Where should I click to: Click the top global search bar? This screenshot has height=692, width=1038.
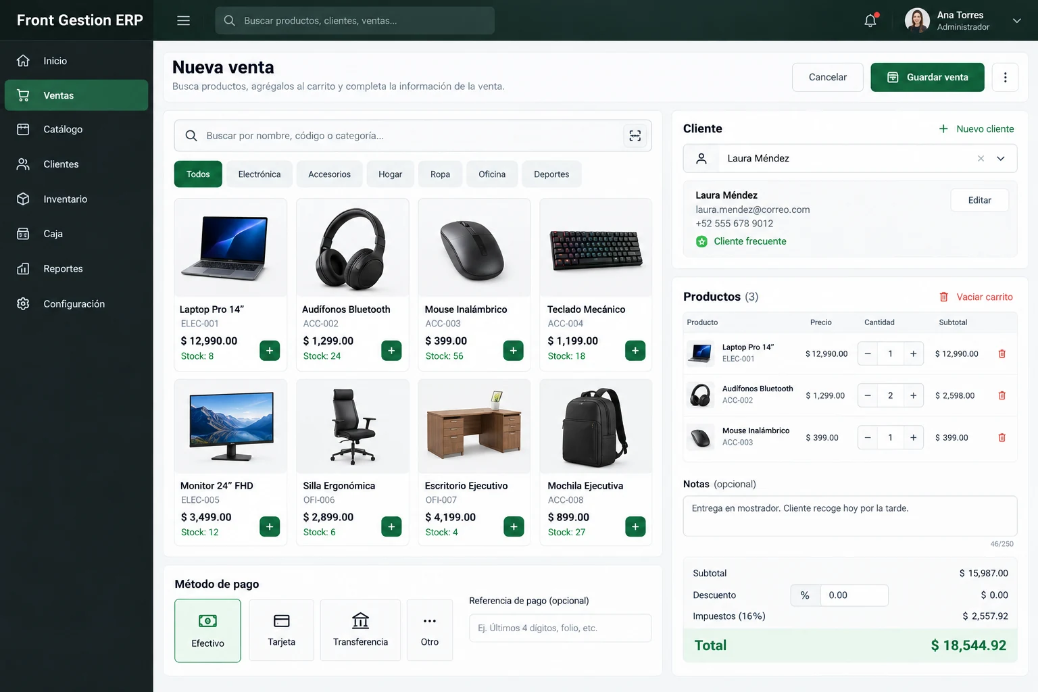pos(355,20)
